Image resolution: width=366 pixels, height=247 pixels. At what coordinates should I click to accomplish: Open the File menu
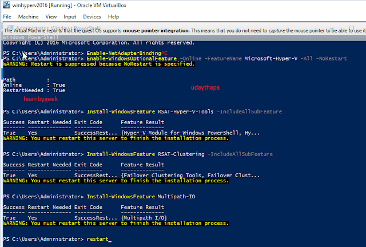(7, 17)
